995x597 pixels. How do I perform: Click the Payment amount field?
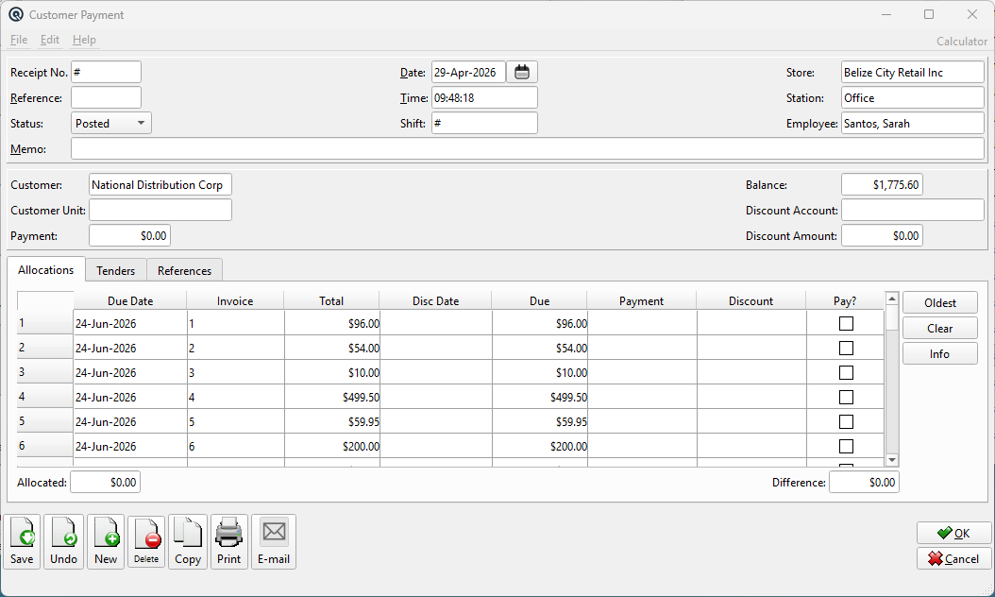[129, 235]
